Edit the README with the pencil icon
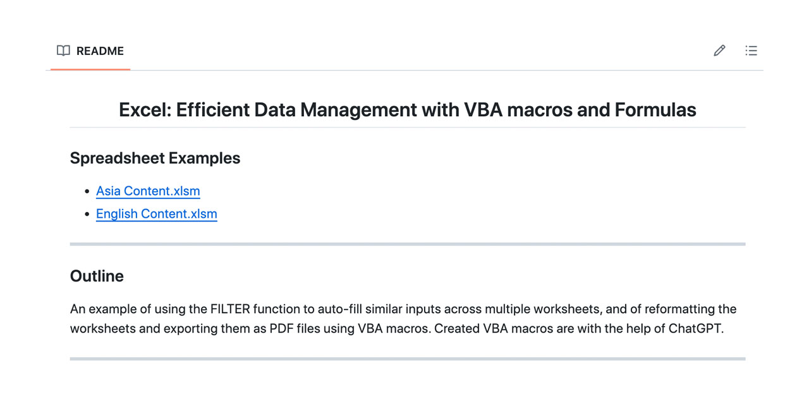 pos(719,50)
